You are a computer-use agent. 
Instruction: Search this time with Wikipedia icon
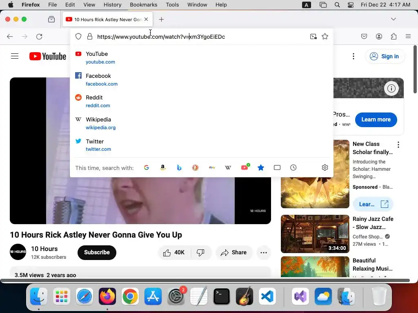[228, 168]
